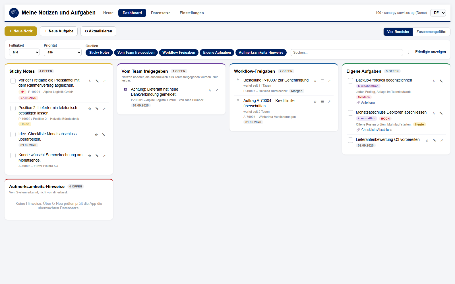Open the Checkliste Abschluss link
455x284 pixels.
click(x=377, y=130)
